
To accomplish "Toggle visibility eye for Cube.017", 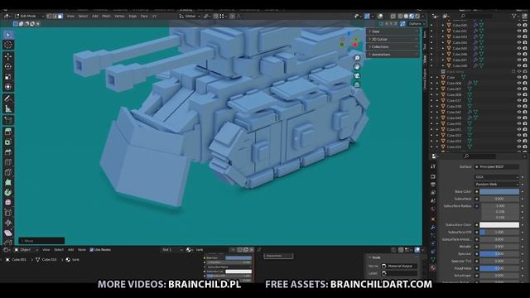I will point(519,100).
